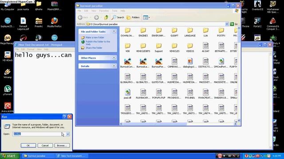Viewport: 284px width, 159px height.
Task: Open Mozilla Firefox desktop icon
Action: click(x=54, y=23)
